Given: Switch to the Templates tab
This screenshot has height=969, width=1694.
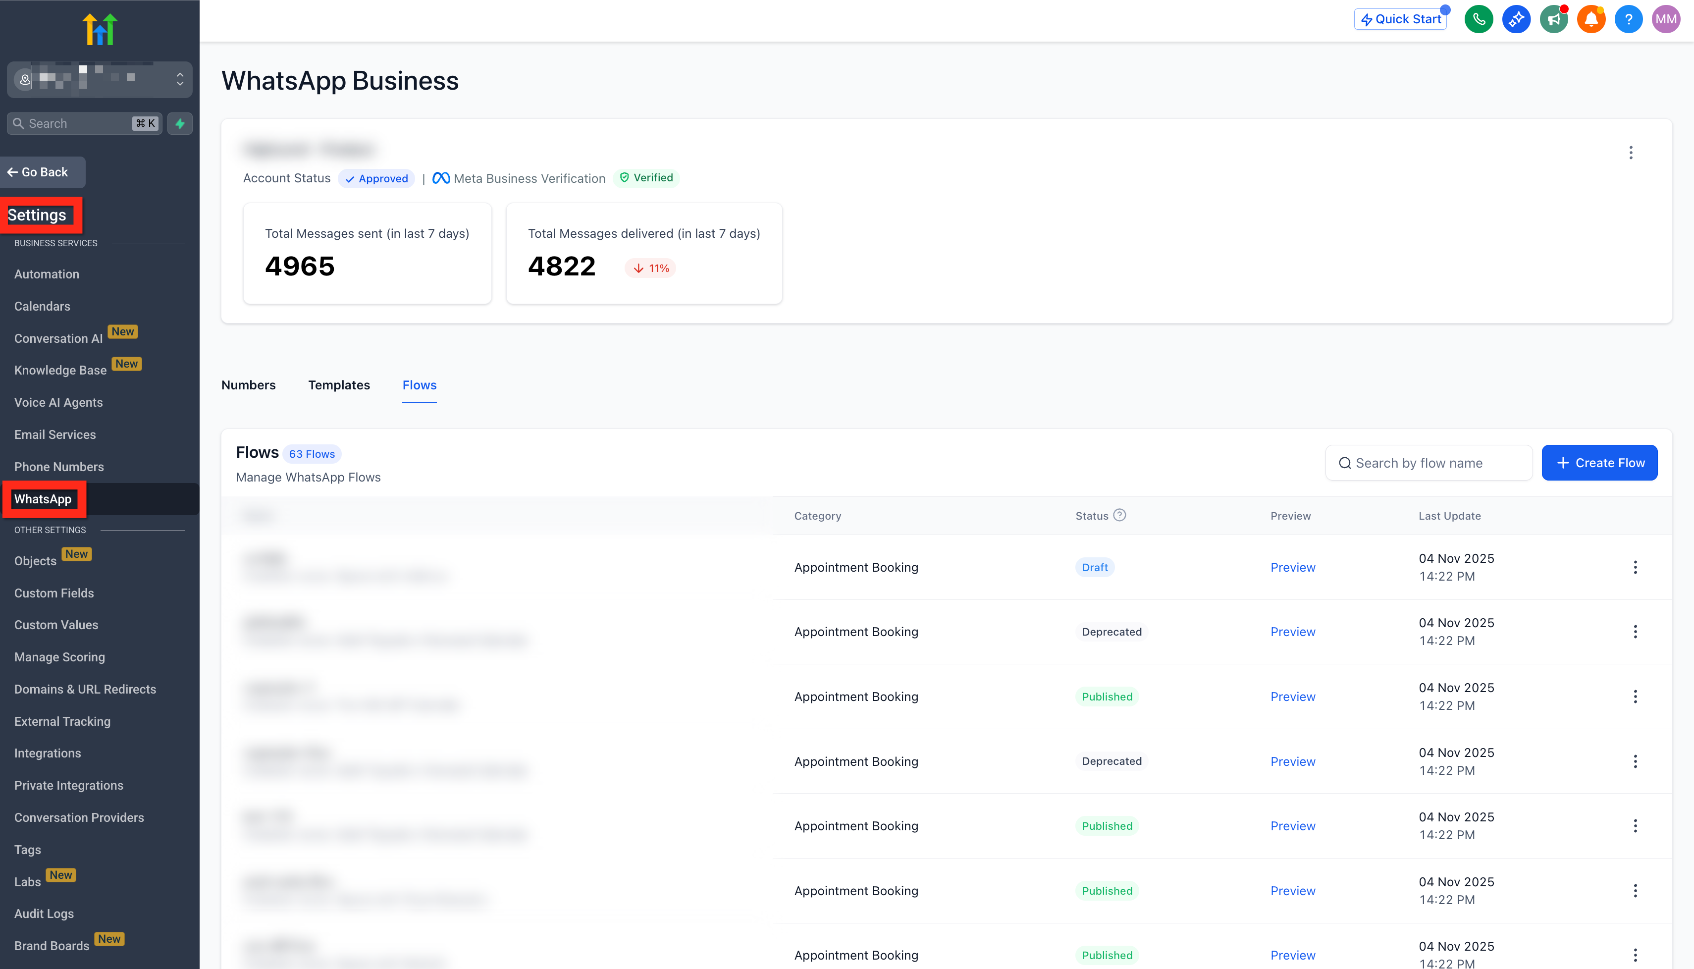Looking at the screenshot, I should (339, 385).
